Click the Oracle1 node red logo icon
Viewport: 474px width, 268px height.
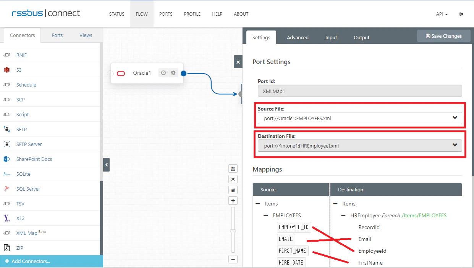121,73
